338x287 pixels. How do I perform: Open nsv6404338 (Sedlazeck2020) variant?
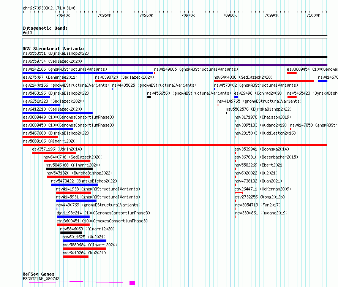pos(243,77)
